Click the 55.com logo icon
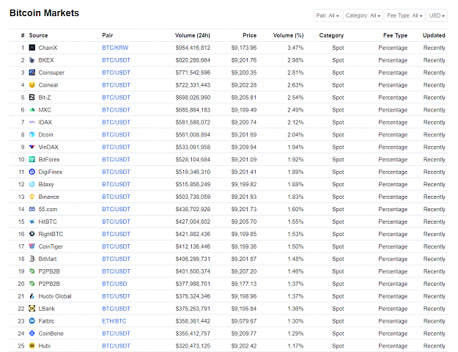 [x=32, y=209]
